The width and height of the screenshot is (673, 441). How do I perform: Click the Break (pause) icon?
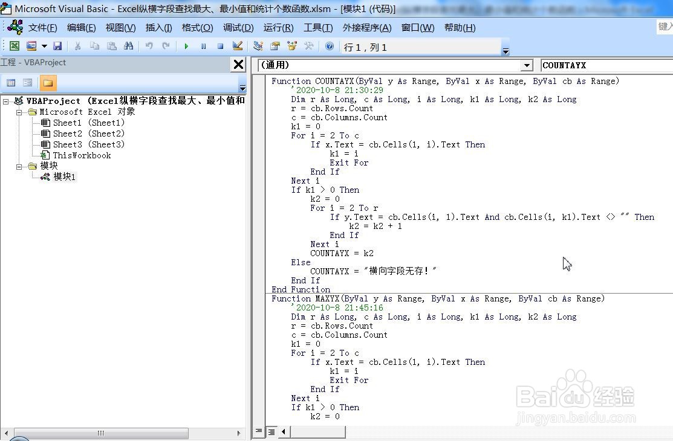204,46
